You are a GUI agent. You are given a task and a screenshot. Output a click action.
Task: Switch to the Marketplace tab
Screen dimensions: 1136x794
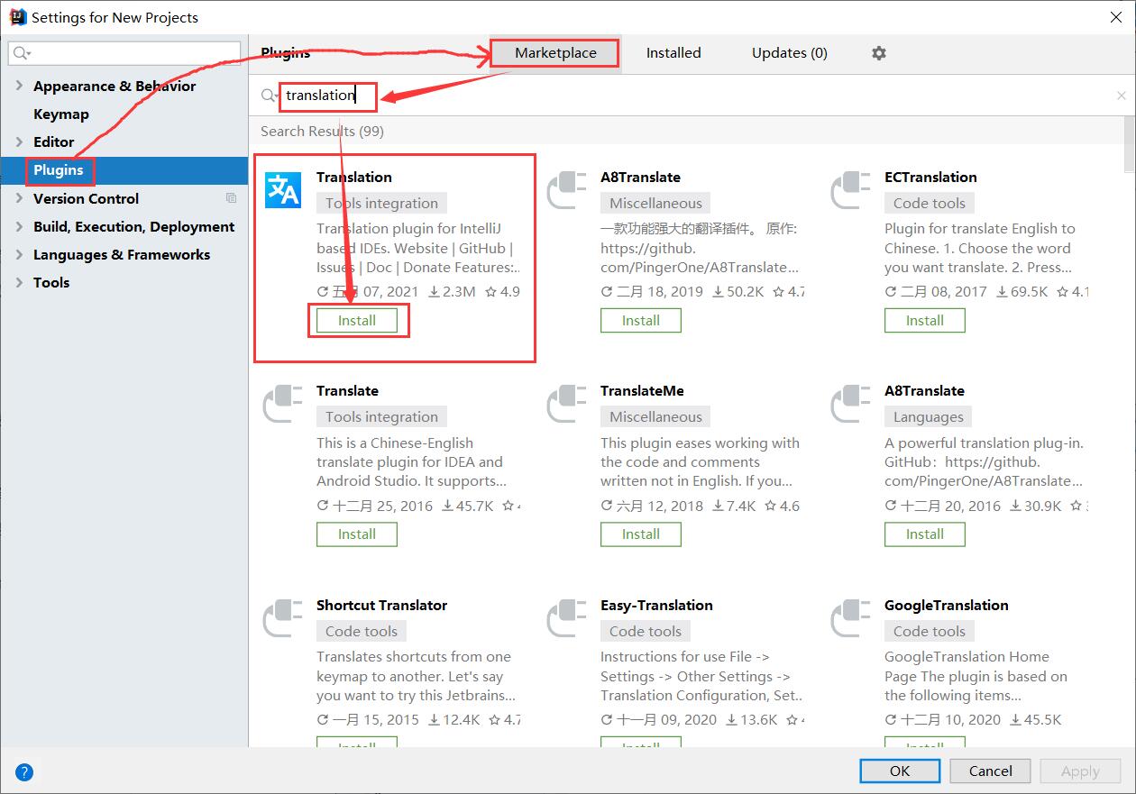pyautogui.click(x=555, y=53)
